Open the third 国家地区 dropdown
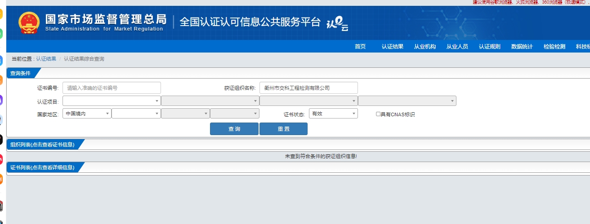The image size is (590, 224). tap(185, 114)
